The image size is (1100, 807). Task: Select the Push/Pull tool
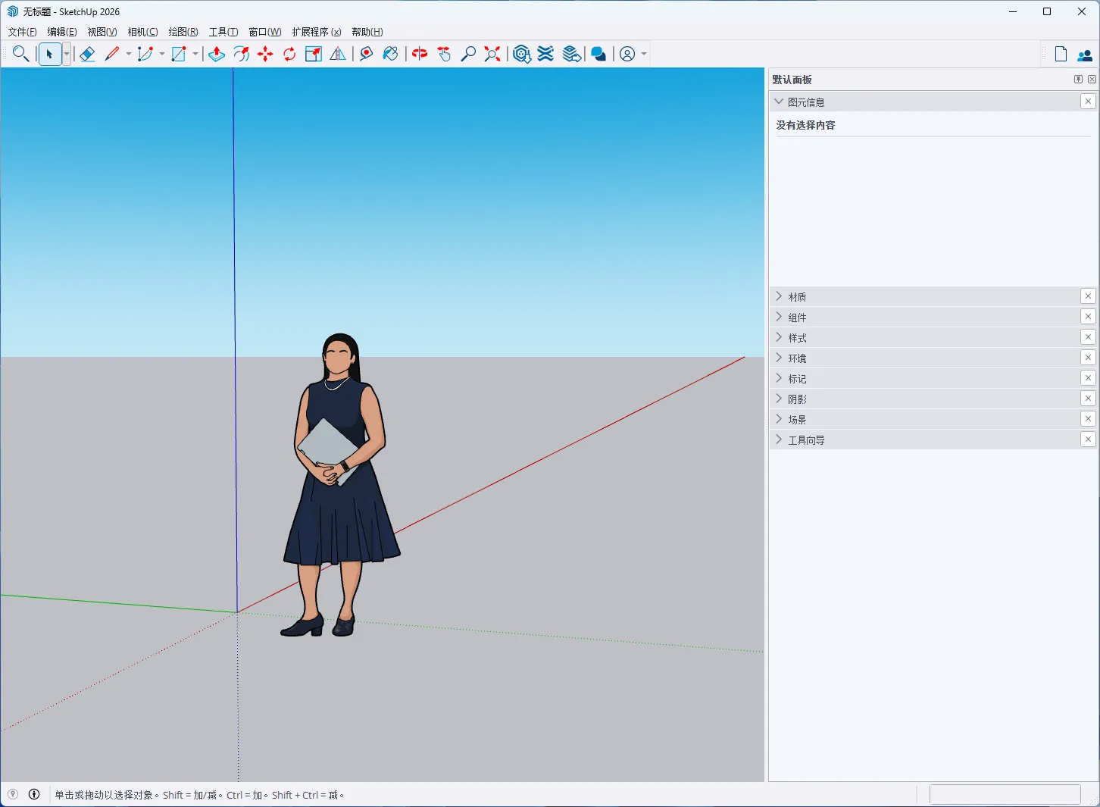(x=216, y=54)
